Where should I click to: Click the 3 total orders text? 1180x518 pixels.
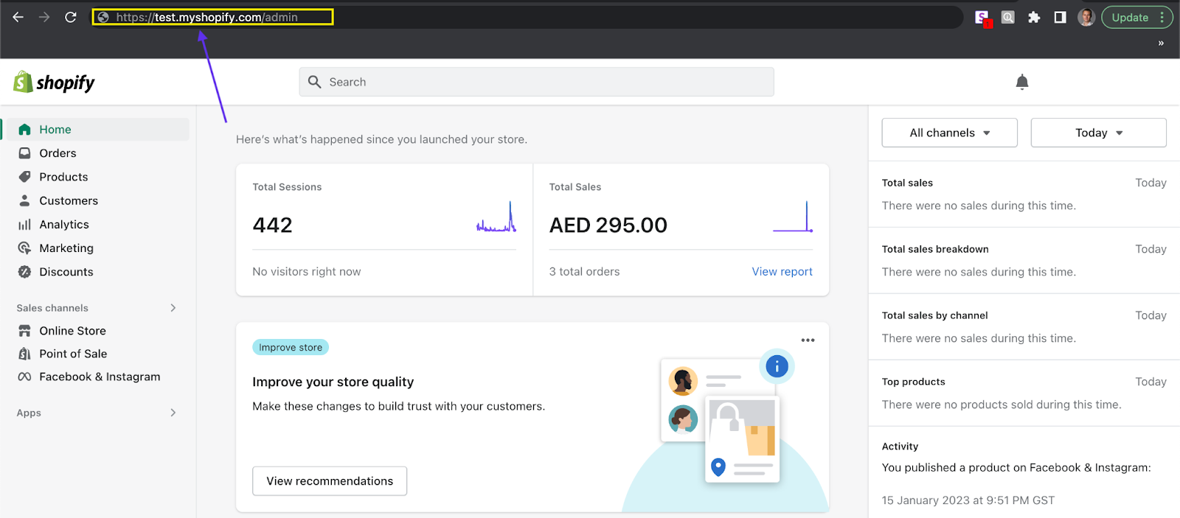(x=584, y=272)
